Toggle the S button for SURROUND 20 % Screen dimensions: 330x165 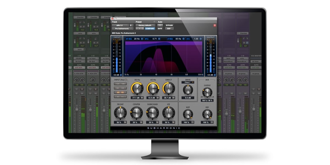tap(157, 122)
